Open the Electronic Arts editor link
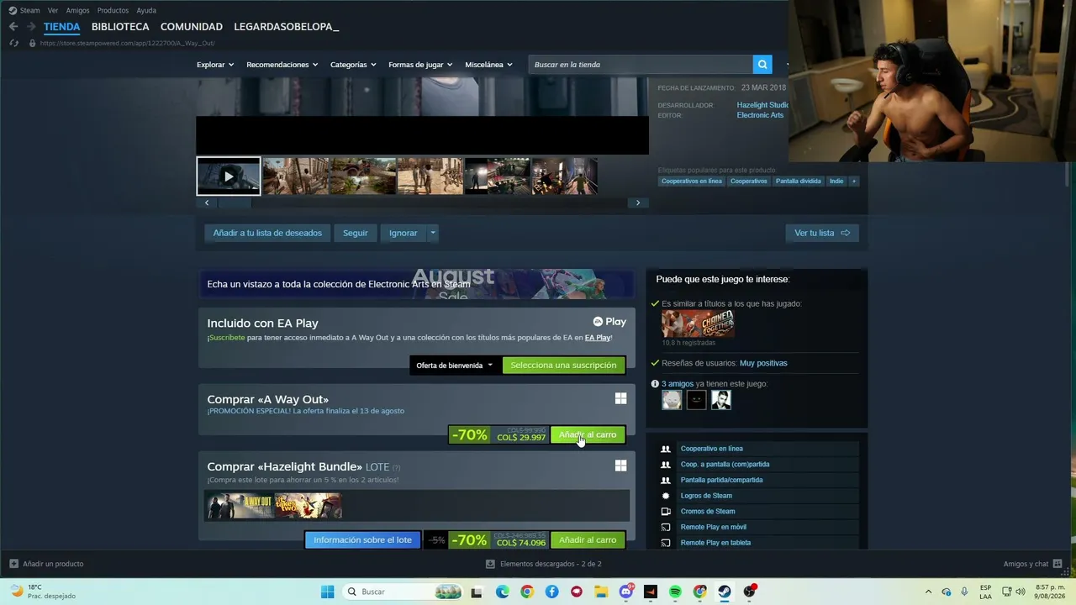The height and width of the screenshot is (605, 1076). [x=760, y=115]
